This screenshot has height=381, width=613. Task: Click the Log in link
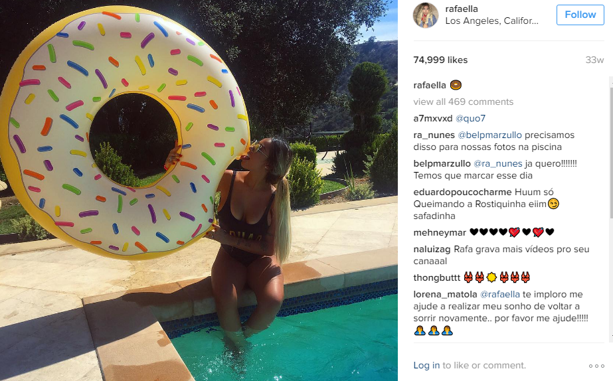(426, 365)
